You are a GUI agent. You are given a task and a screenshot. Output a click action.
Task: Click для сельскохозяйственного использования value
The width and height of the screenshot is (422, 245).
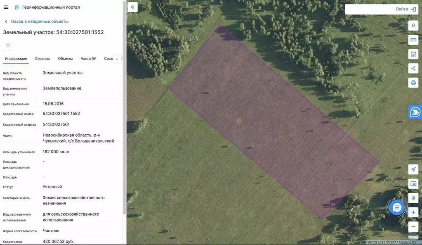pos(71,217)
